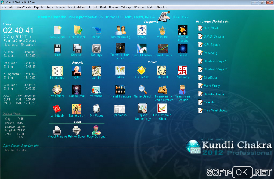The image size is (274, 179).
Task: Open Varshphal report
Action: [96, 90]
